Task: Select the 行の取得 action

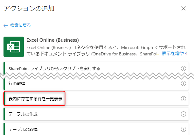Action: pos(96,84)
